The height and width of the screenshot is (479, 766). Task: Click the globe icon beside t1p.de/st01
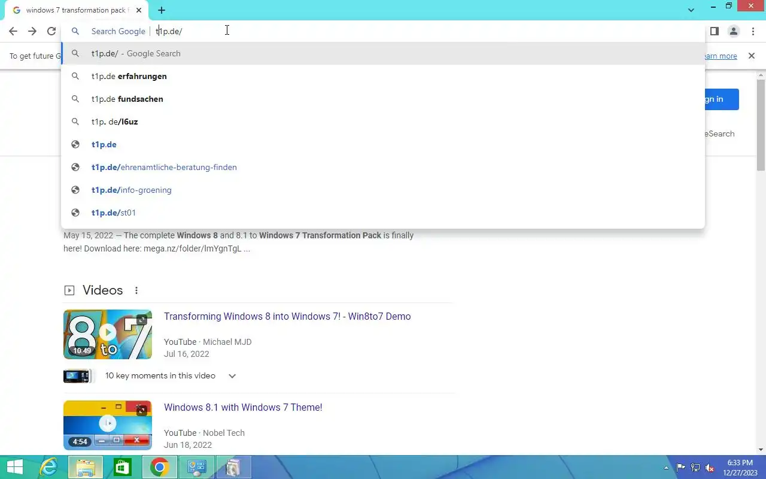[75, 213]
